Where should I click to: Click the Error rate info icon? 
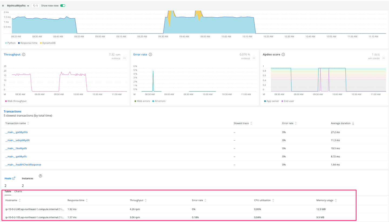tap(150, 54)
